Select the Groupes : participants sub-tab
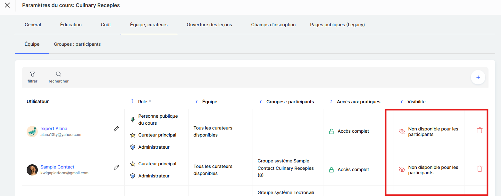This screenshot has width=501, height=196. coord(77,44)
